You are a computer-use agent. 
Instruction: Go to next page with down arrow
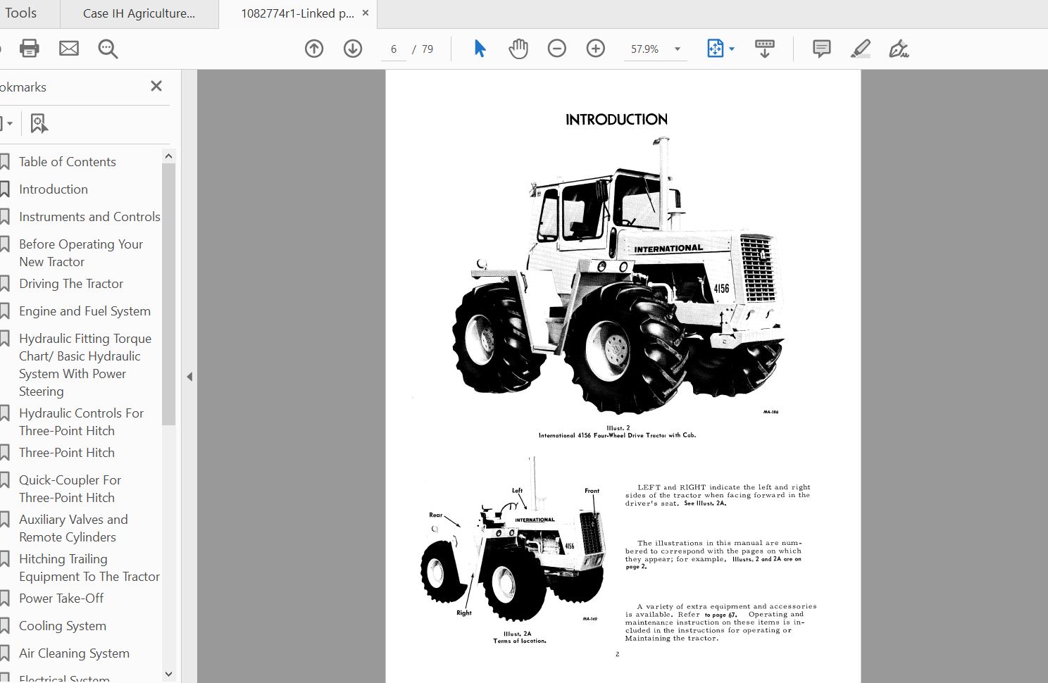coord(353,49)
